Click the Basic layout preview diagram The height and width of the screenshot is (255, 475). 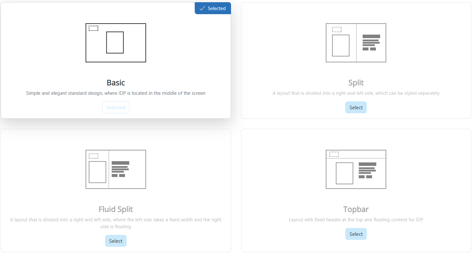(x=116, y=43)
